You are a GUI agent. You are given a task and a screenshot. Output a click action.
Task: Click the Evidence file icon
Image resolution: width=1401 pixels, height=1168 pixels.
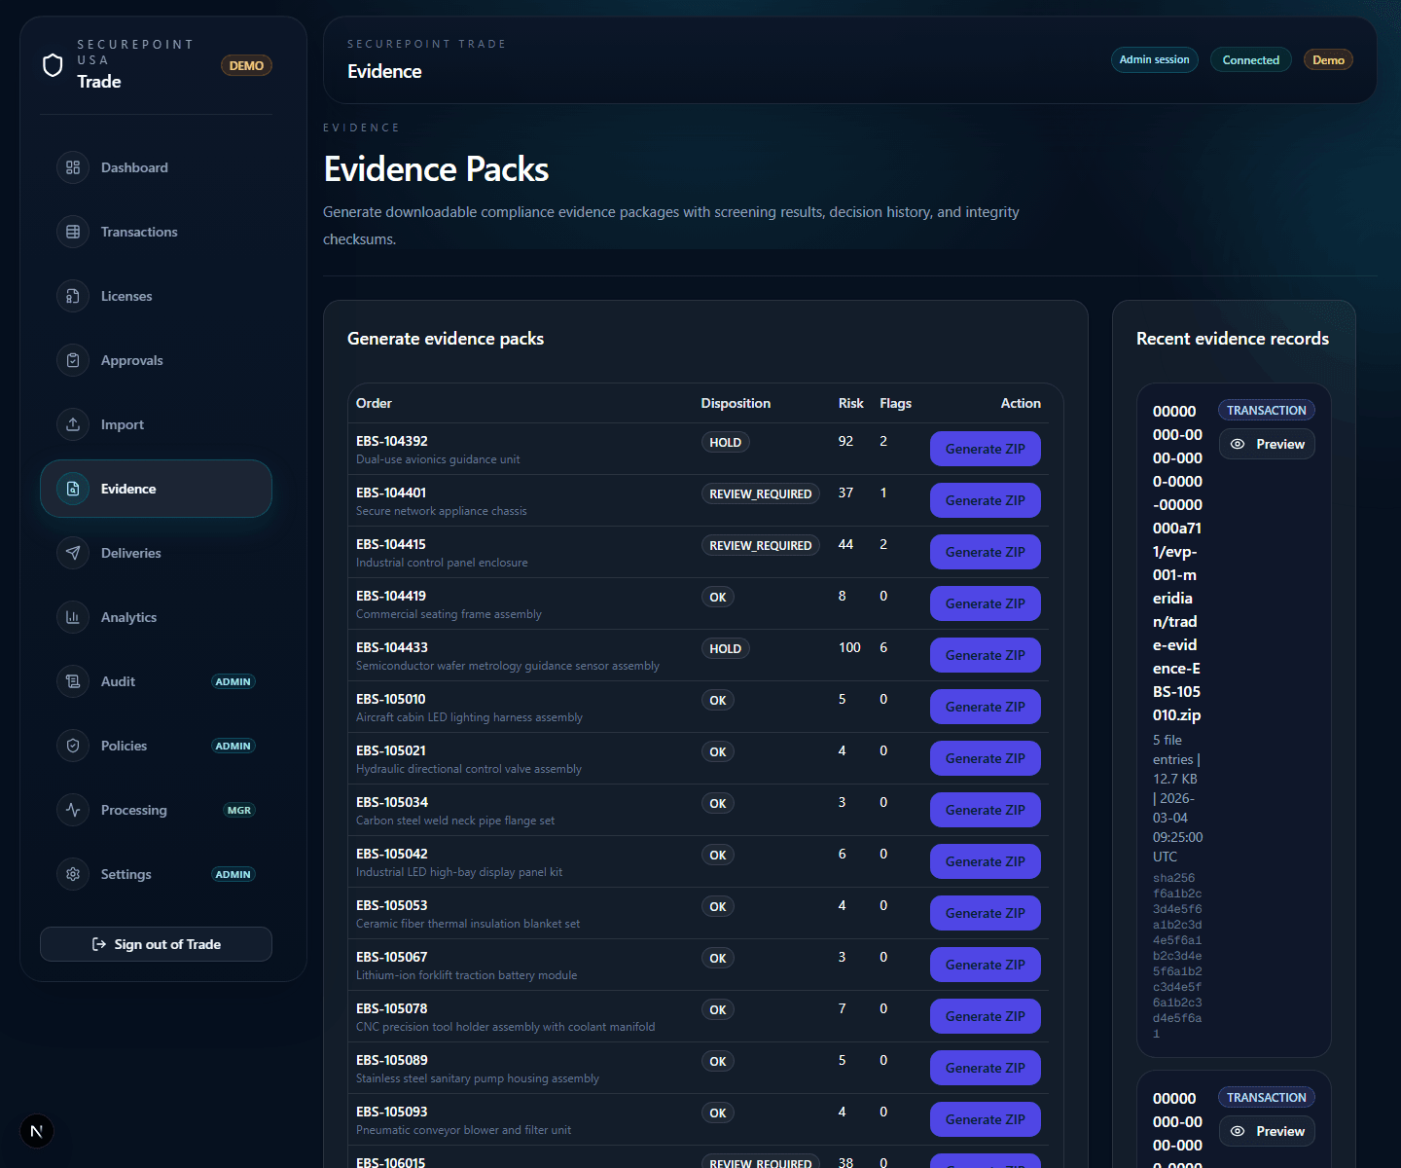73,489
